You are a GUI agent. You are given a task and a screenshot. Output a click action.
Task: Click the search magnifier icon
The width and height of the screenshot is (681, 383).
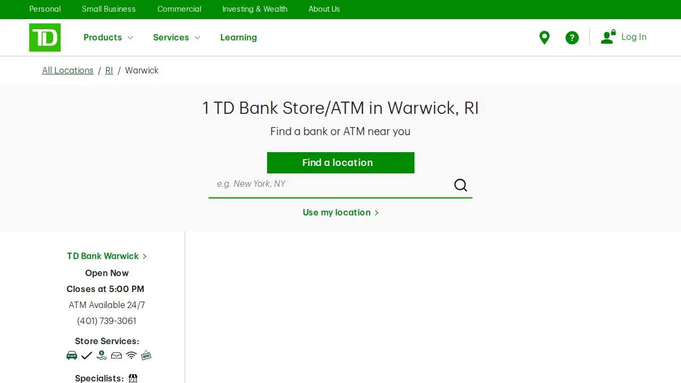click(x=461, y=185)
